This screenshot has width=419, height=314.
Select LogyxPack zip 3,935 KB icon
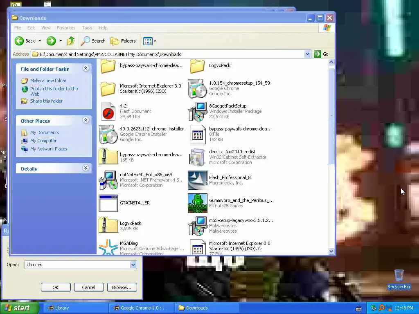tap(108, 225)
